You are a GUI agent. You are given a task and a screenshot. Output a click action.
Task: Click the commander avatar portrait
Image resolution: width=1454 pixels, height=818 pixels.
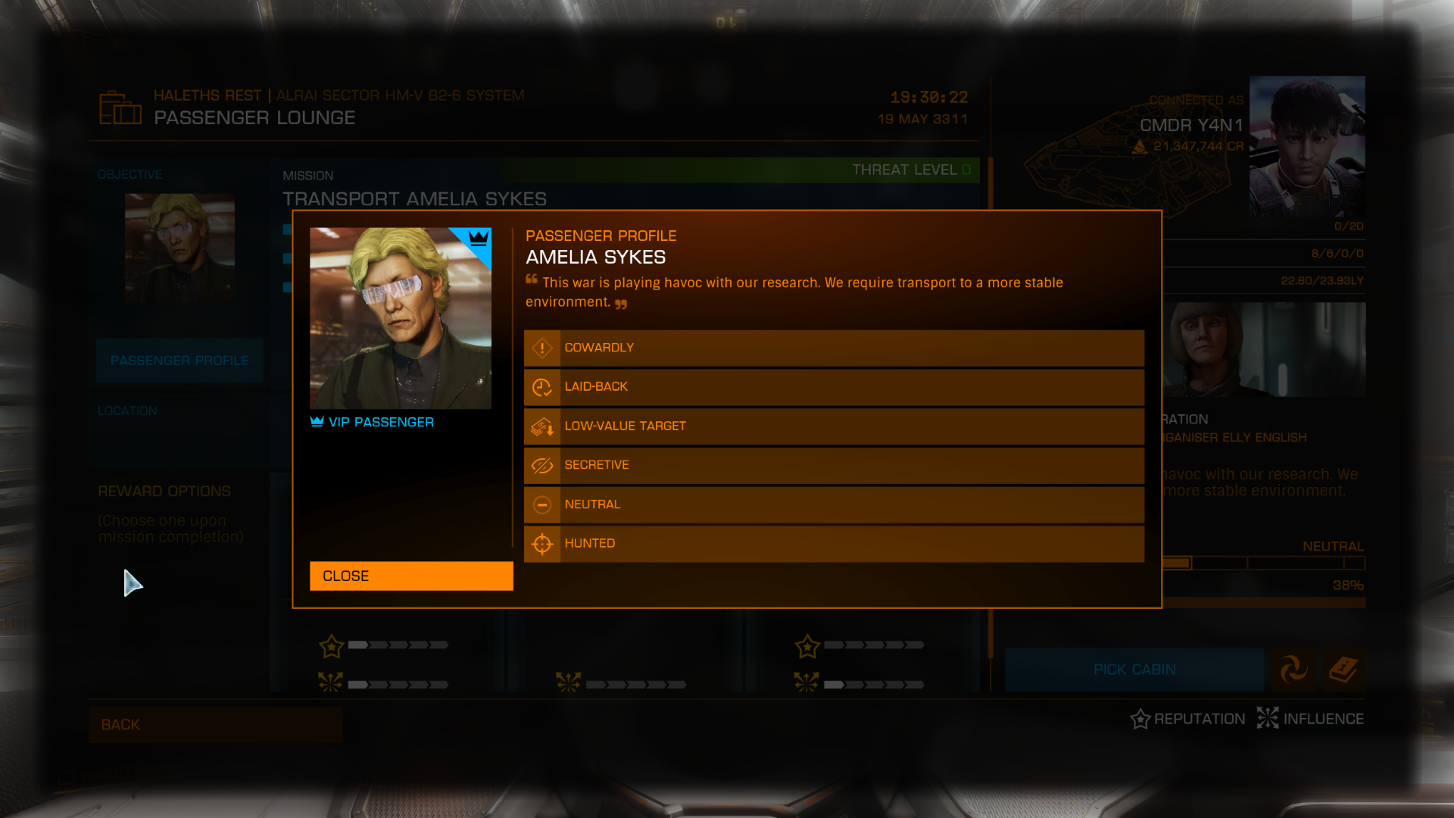point(1307,146)
